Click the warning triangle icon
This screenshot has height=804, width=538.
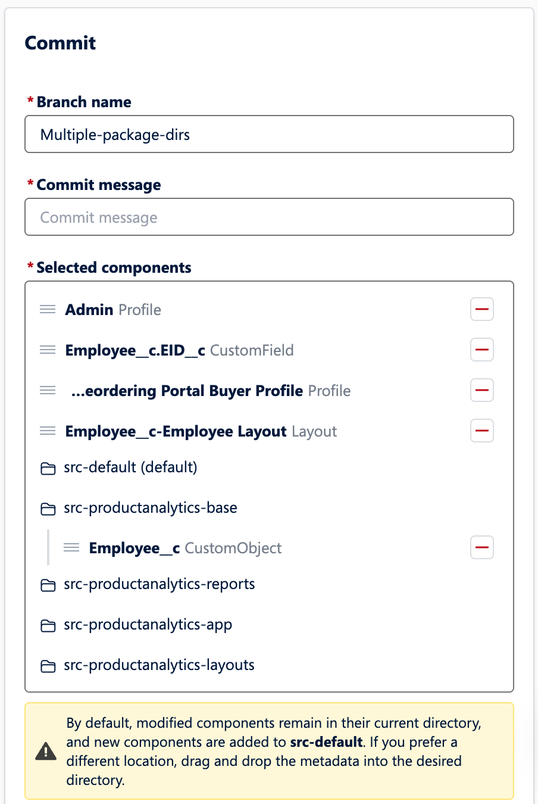[46, 752]
